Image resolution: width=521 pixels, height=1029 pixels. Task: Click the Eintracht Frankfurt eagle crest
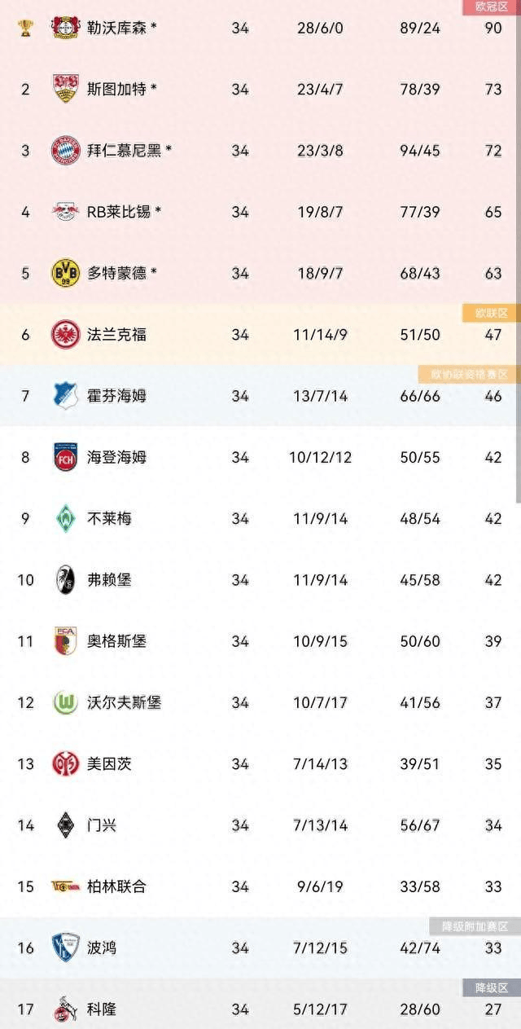[65, 334]
